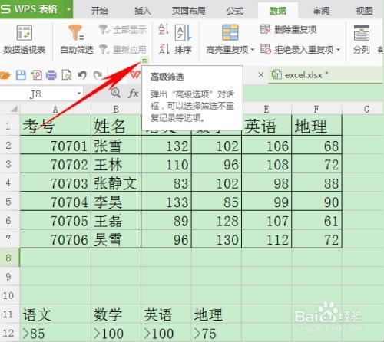
Task: Click 删除重复项 remove duplicates
Action: point(289,30)
